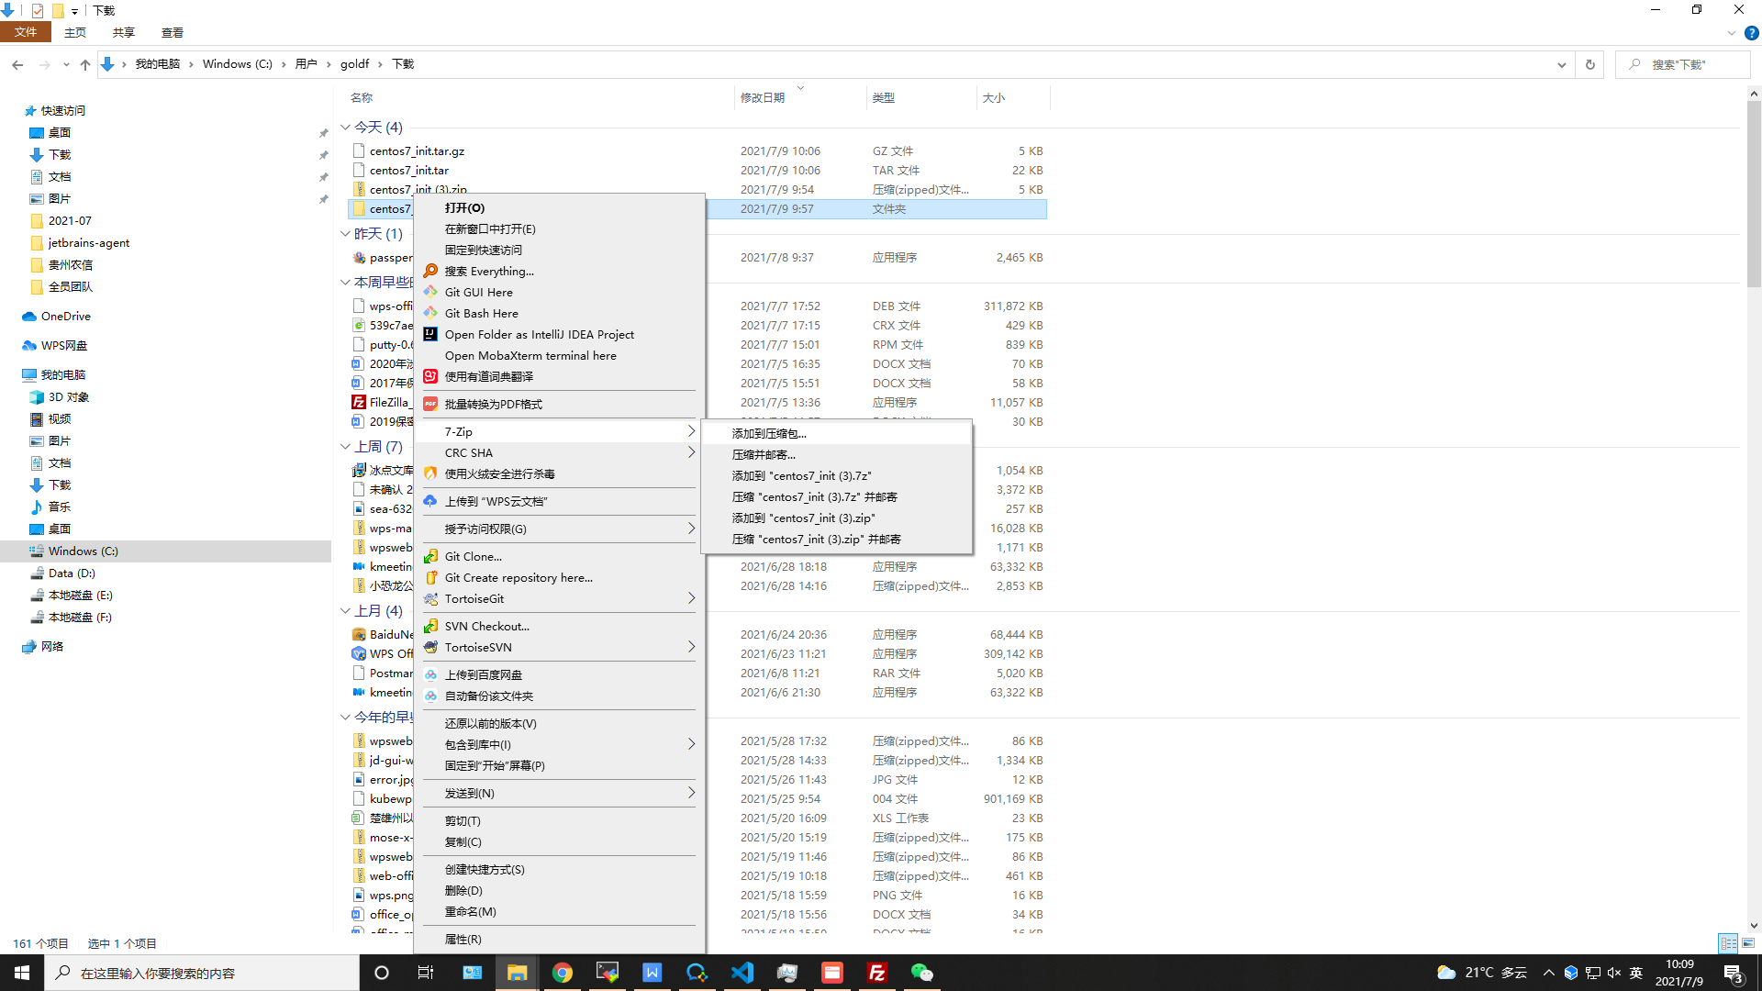Click the 自动备份该文件夹 icon
1762x991 pixels.
point(430,696)
